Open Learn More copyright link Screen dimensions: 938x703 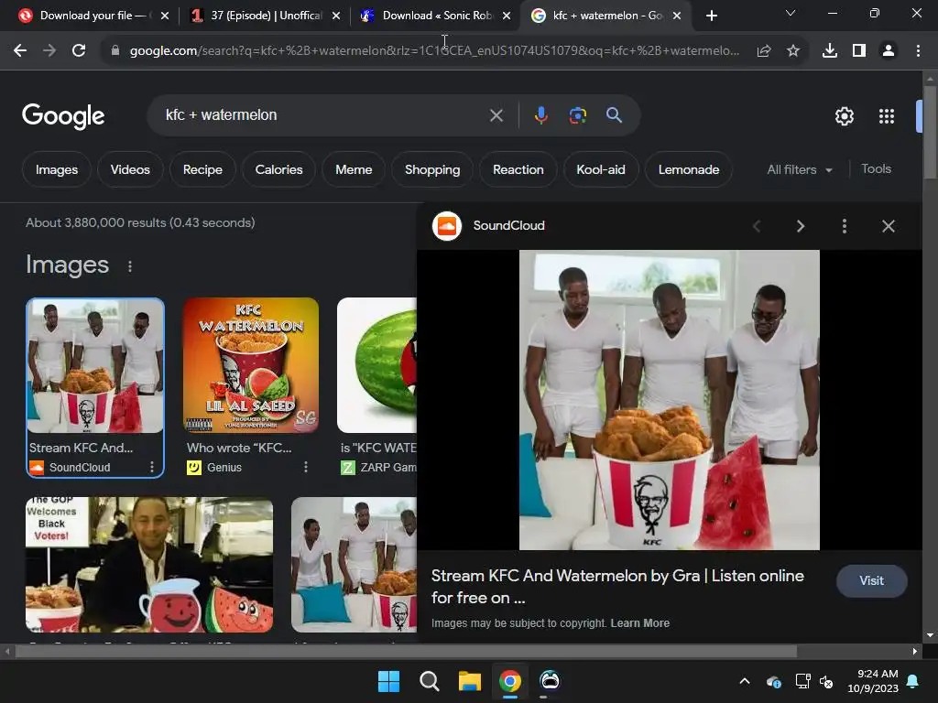pyautogui.click(x=639, y=622)
